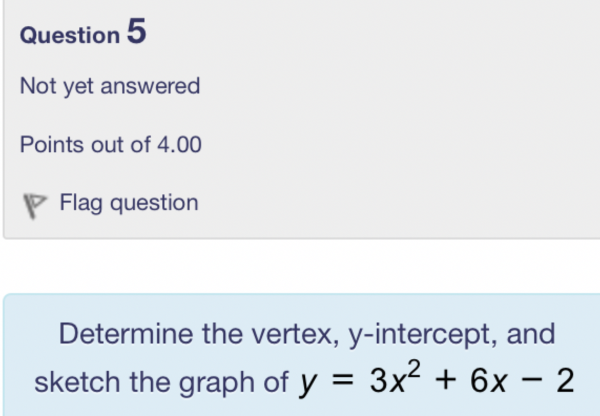Image resolution: width=600 pixels, height=416 pixels.
Task: Click the constant 2 ending the equation
Action: pyautogui.click(x=564, y=381)
